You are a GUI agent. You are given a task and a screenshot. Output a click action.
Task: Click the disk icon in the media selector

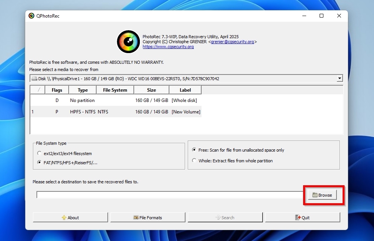pyautogui.click(x=34, y=78)
